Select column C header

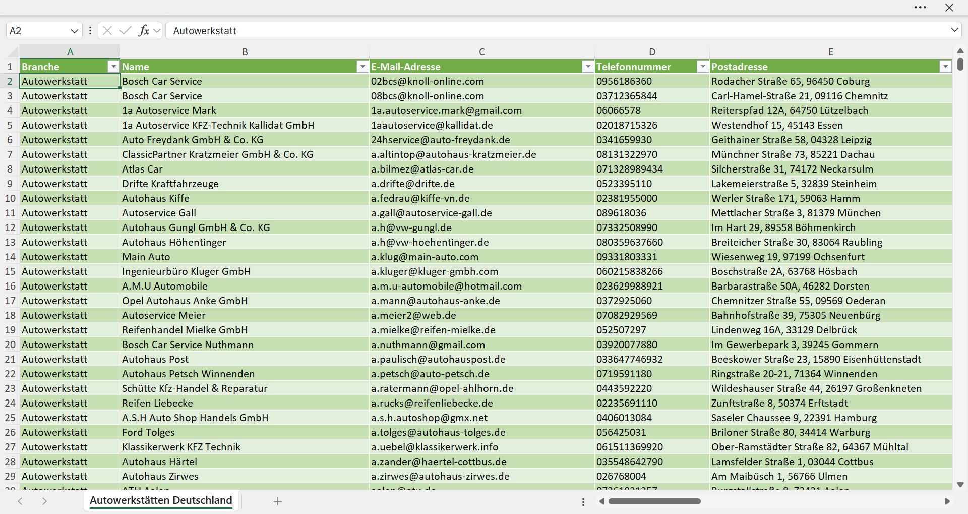pyautogui.click(x=482, y=52)
